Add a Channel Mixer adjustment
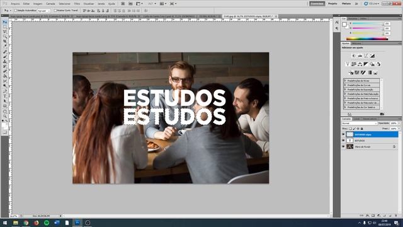The height and width of the screenshot is (227, 403). pyautogui.click(x=378, y=64)
